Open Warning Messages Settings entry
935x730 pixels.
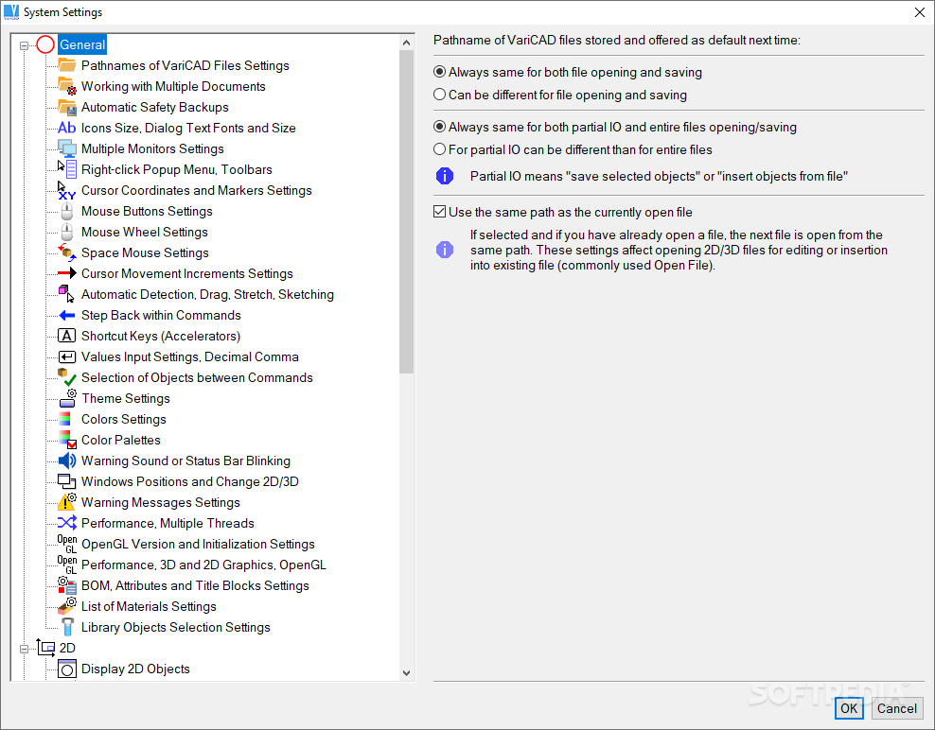point(160,502)
